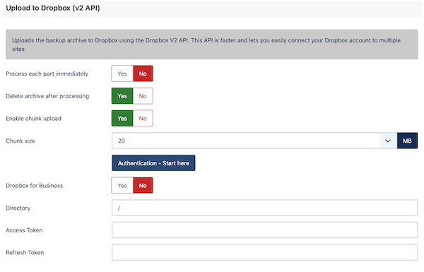The height and width of the screenshot is (272, 424).
Task: Click the Chunk size label
Action: (x=20, y=141)
